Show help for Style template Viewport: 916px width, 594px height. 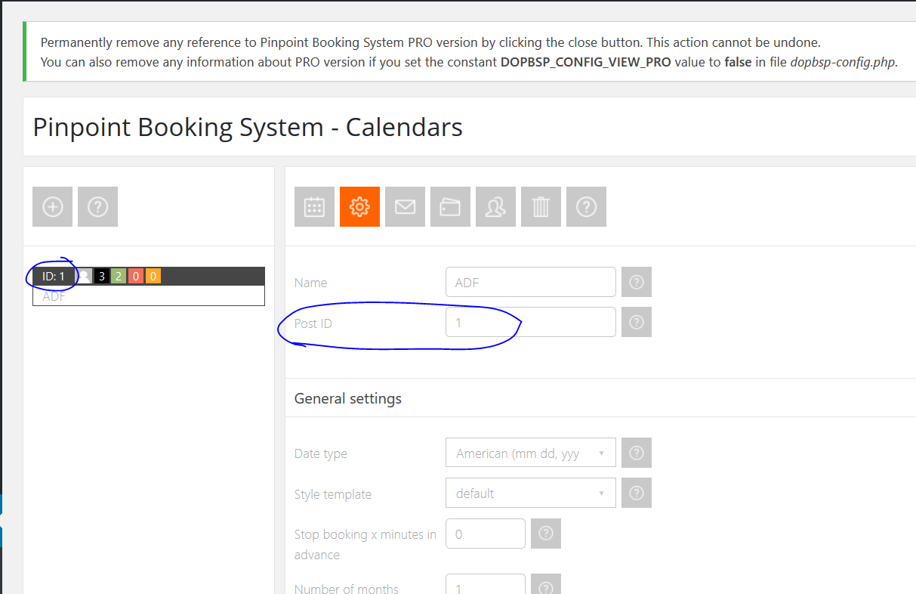tap(637, 493)
